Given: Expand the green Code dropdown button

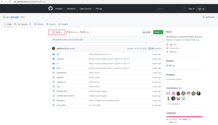Looking at the screenshot, I should pos(158,32).
